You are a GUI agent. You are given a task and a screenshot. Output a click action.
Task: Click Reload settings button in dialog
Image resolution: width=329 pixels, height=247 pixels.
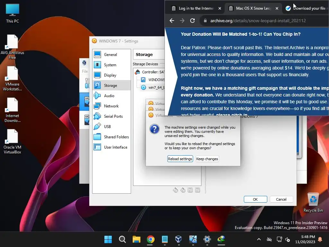(x=180, y=159)
